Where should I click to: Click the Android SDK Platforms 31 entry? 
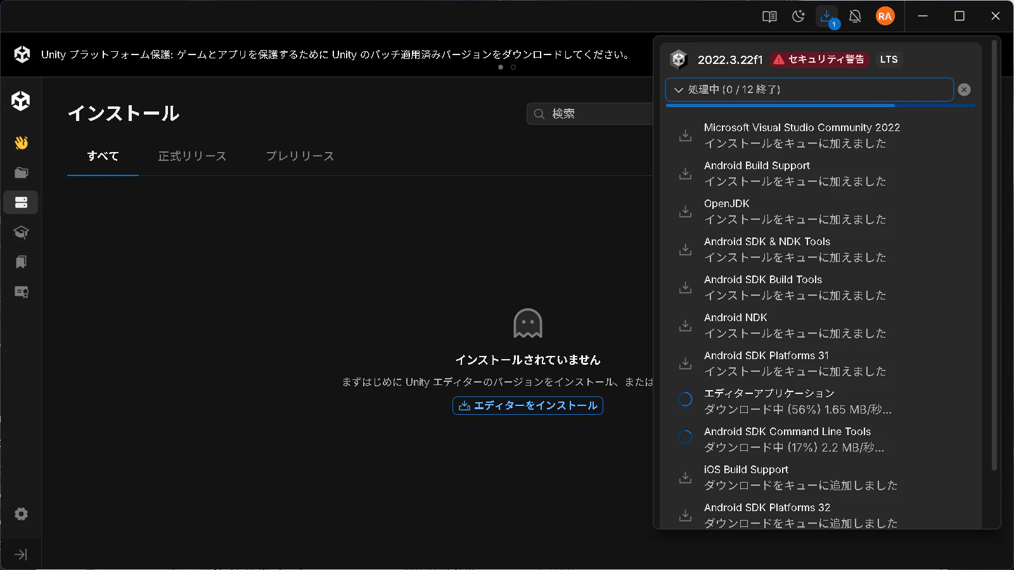(821, 364)
